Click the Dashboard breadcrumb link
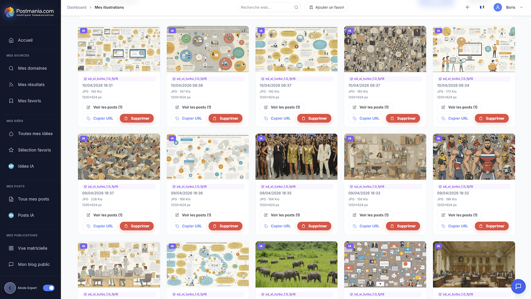Viewport: 531px width, 299px height. tap(76, 8)
